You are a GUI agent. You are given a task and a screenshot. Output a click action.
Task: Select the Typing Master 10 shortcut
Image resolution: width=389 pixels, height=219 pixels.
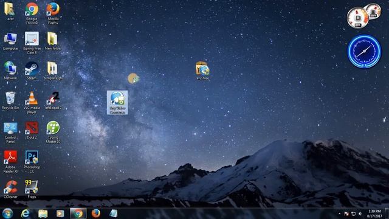(53, 133)
